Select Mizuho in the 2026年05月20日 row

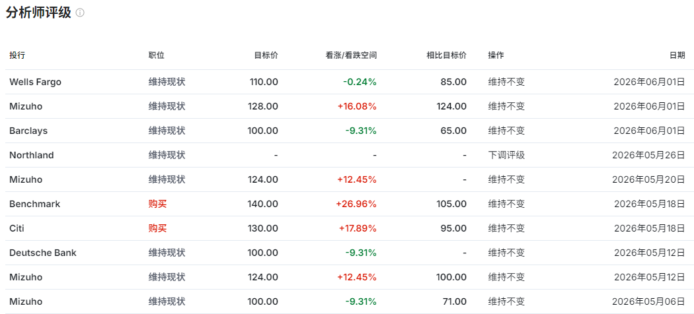[x=26, y=179]
